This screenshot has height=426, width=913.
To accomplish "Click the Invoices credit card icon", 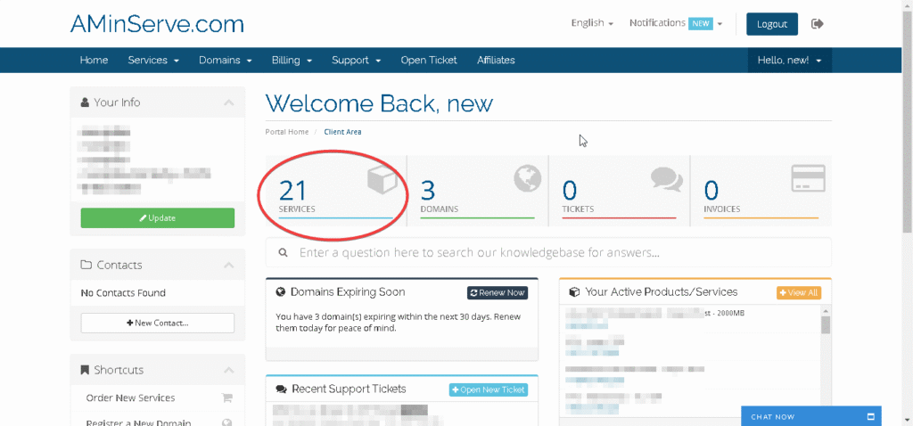I will (x=808, y=178).
